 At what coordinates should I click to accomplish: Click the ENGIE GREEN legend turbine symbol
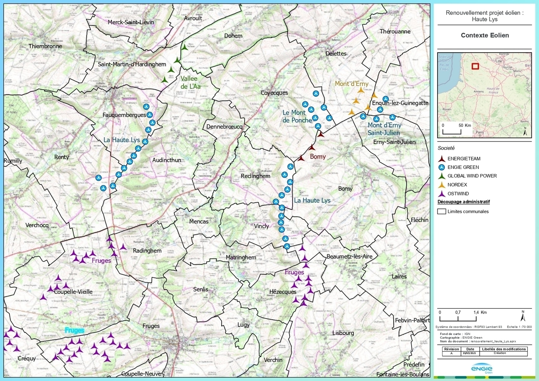(x=442, y=167)
